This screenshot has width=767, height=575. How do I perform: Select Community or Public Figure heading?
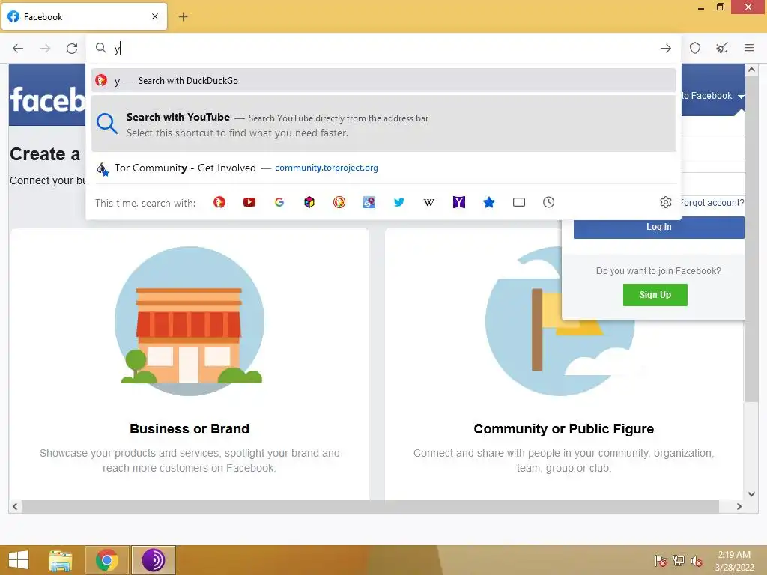pyautogui.click(x=563, y=429)
